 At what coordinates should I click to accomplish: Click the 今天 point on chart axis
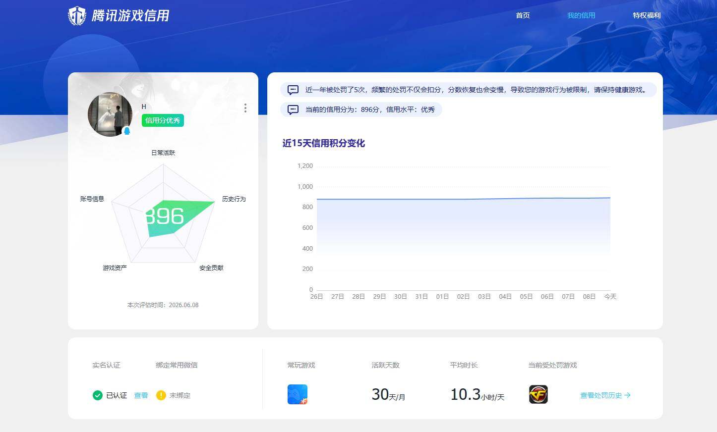click(610, 296)
